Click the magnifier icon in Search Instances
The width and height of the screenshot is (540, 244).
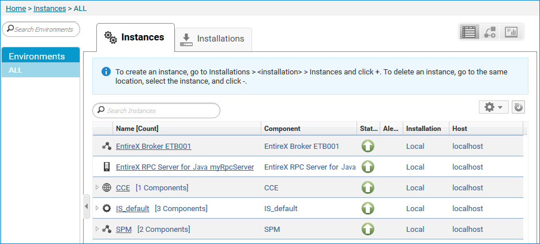(x=101, y=110)
